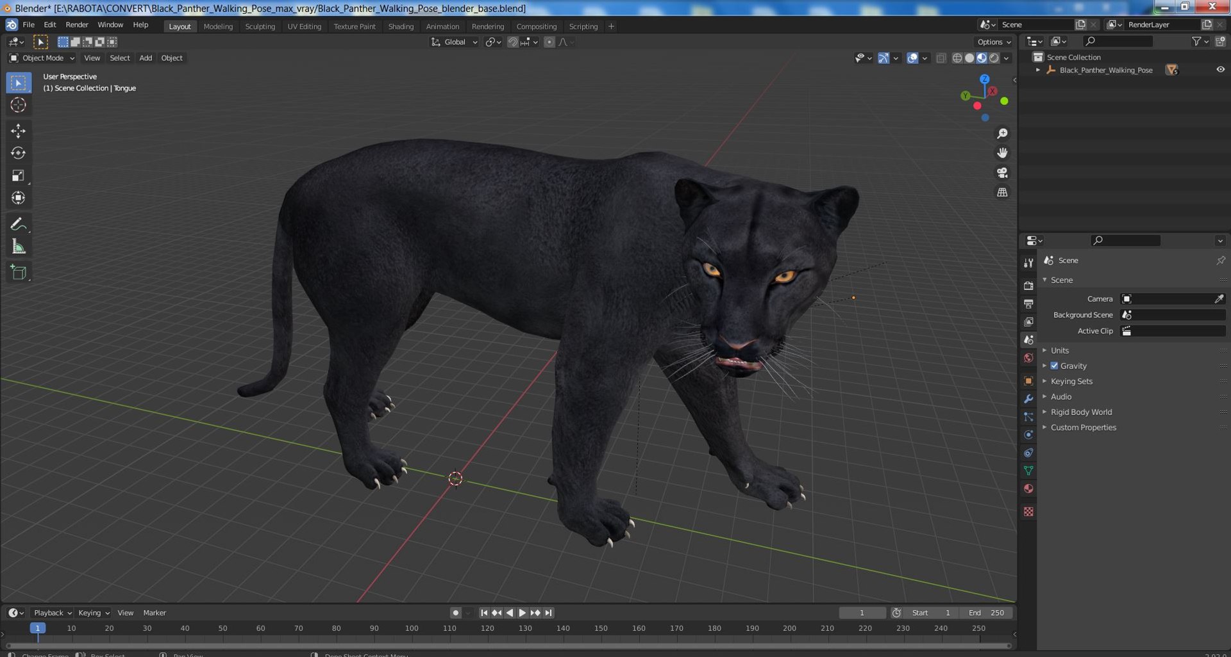Click the End frame 250 field
The height and width of the screenshot is (657, 1231).
coord(986,613)
